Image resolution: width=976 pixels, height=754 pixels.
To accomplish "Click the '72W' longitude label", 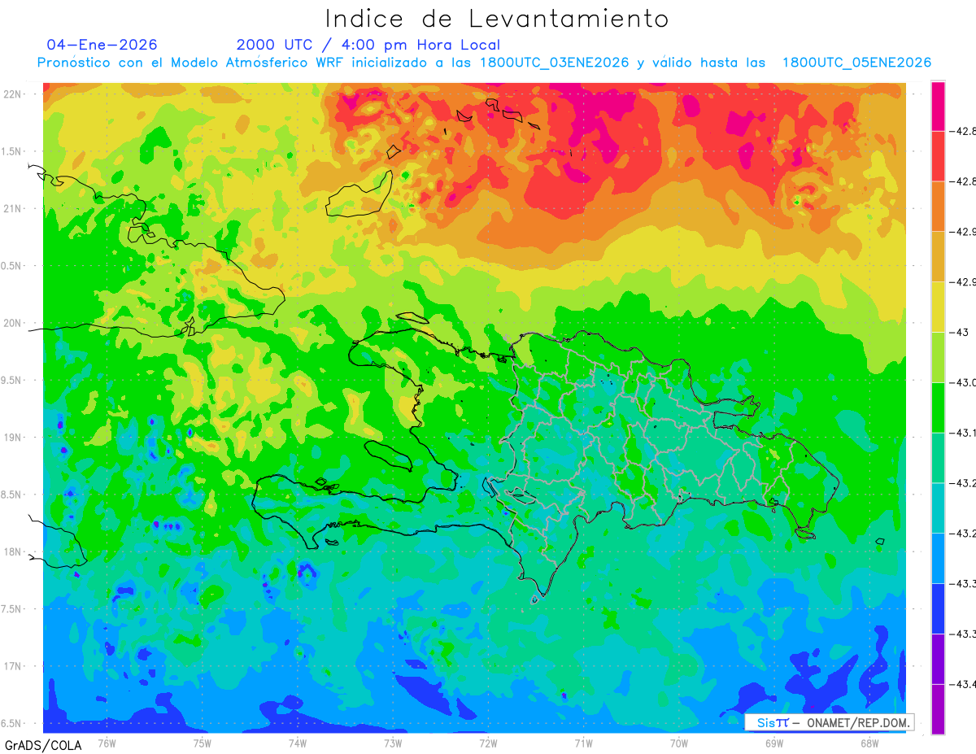I will pyautogui.click(x=488, y=743).
